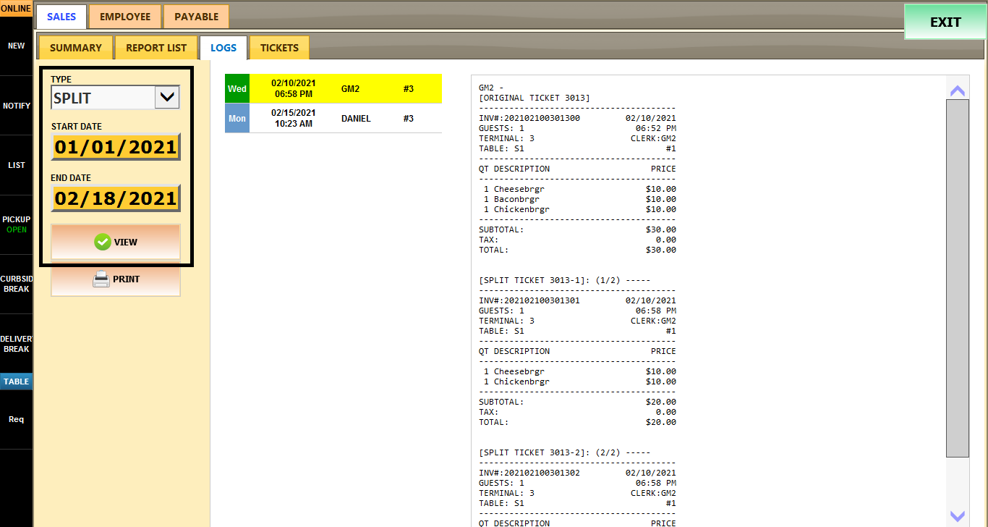Open the EMPLOYEE tab
This screenshot has width=988, height=527.
[125, 17]
